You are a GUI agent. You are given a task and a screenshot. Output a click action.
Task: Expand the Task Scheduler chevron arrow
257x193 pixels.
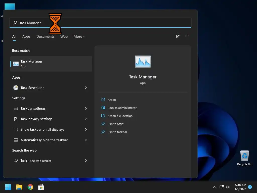86,88
